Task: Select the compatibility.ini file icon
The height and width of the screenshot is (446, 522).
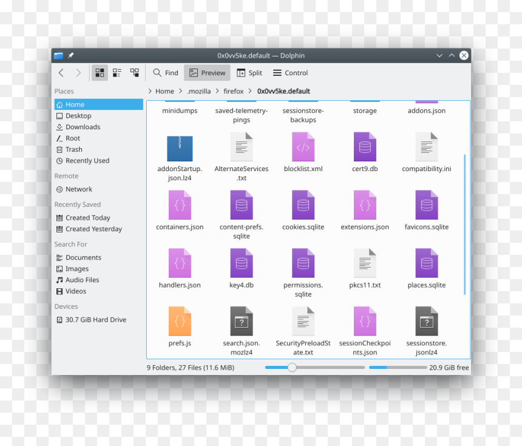Action: click(427, 147)
